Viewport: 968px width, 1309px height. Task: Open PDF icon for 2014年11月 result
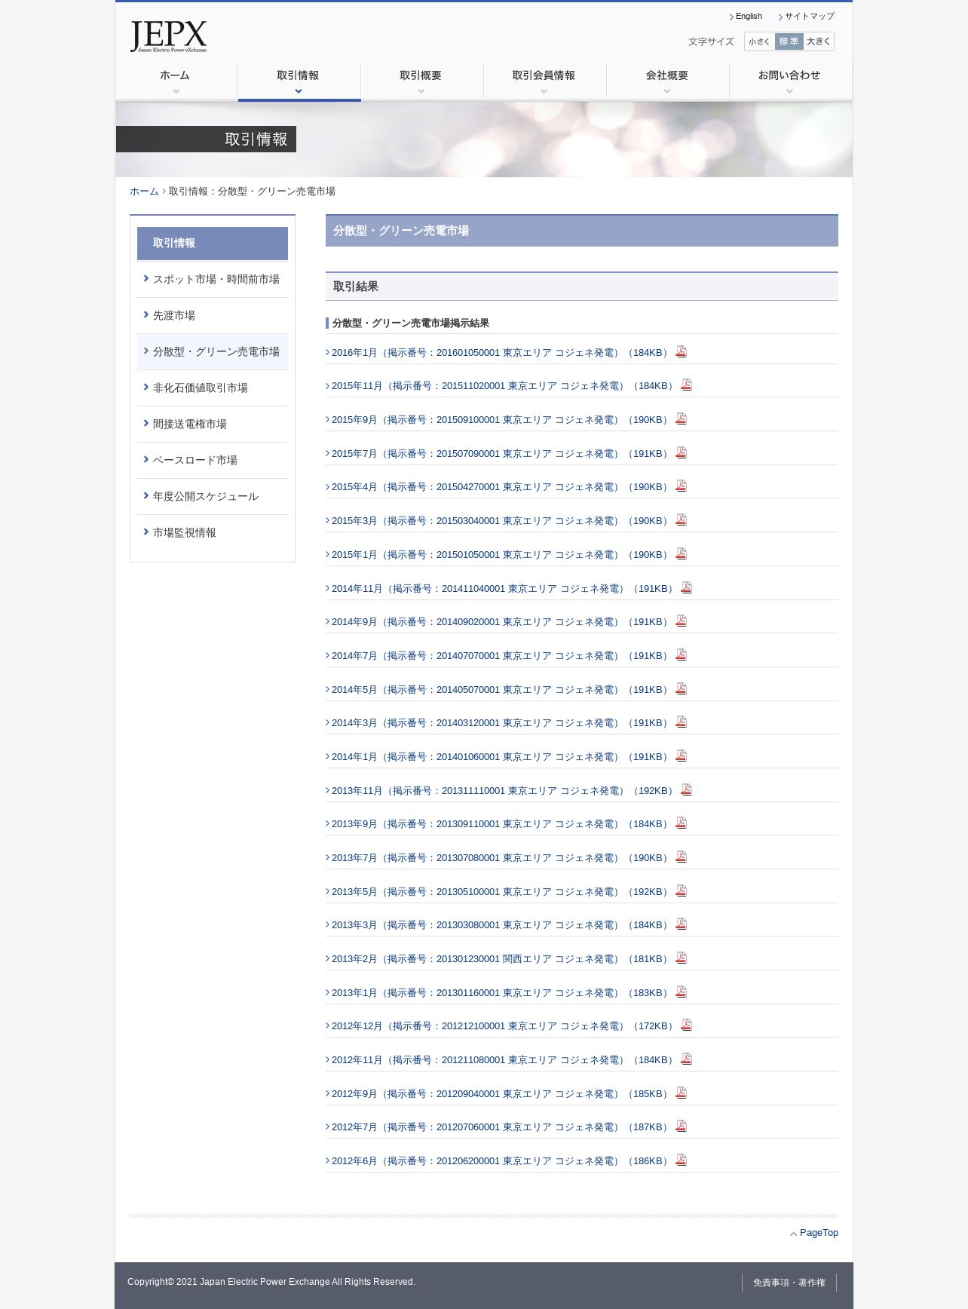coord(687,587)
